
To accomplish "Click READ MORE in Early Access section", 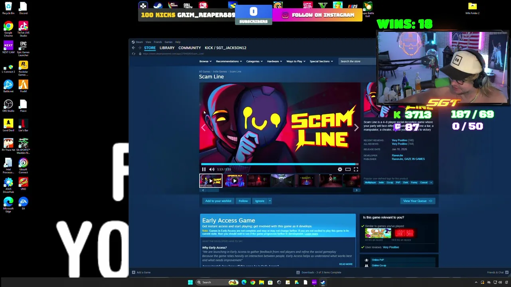I will (x=346, y=264).
